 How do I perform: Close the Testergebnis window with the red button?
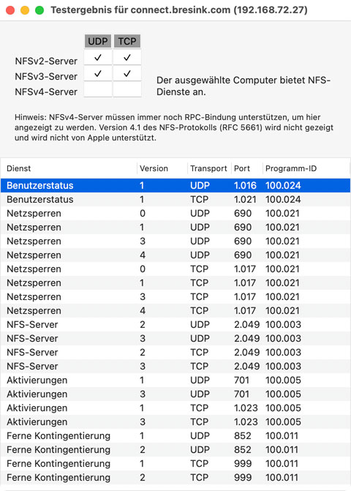10,10
